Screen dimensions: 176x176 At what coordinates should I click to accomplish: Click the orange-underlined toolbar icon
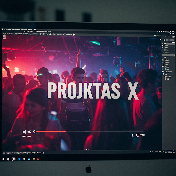point(74,34)
